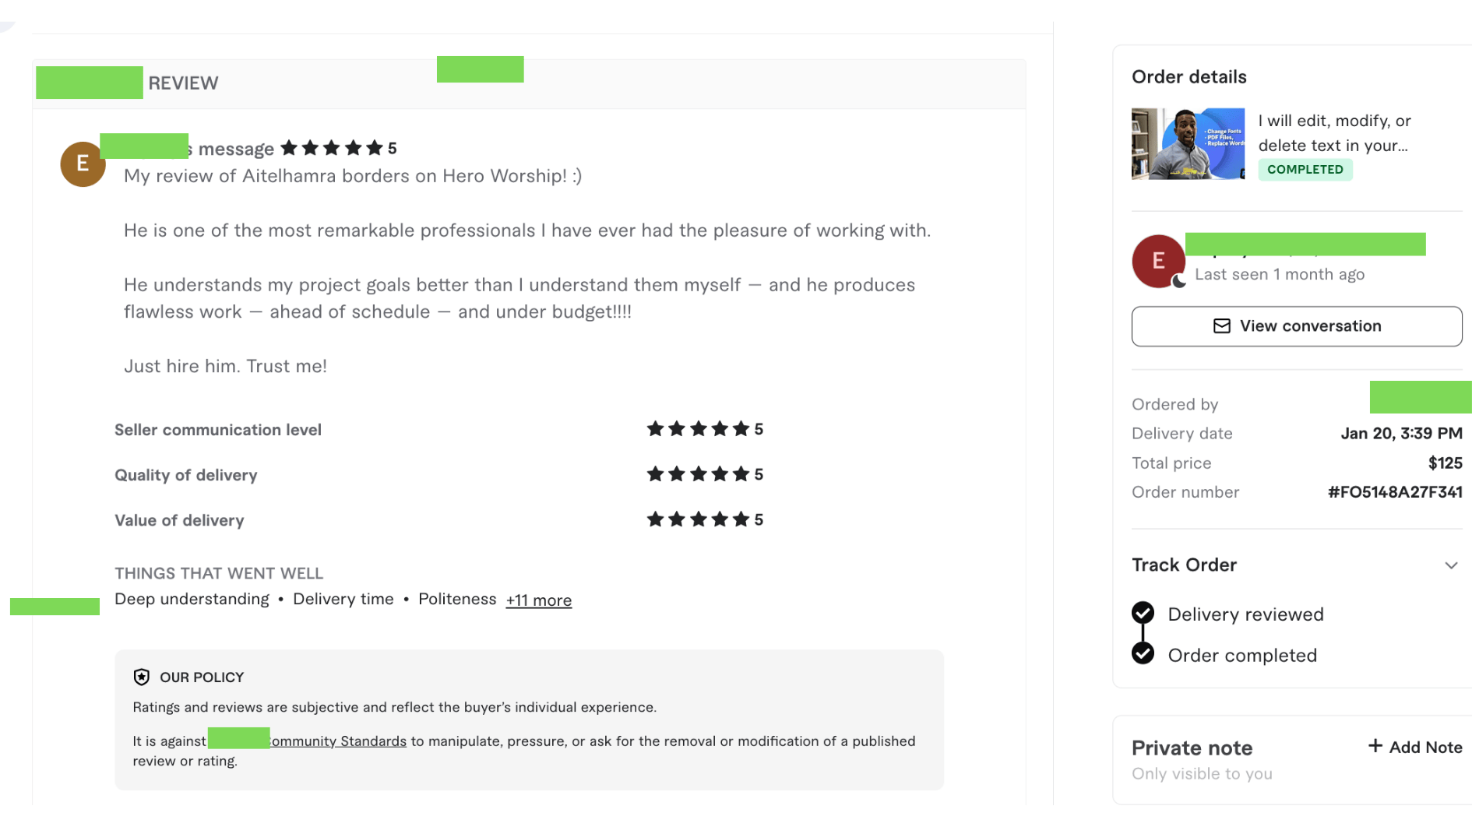The height and width of the screenshot is (827, 1472).
Task: Click the Delivery reviewed checkmark icon
Action: 1143,613
